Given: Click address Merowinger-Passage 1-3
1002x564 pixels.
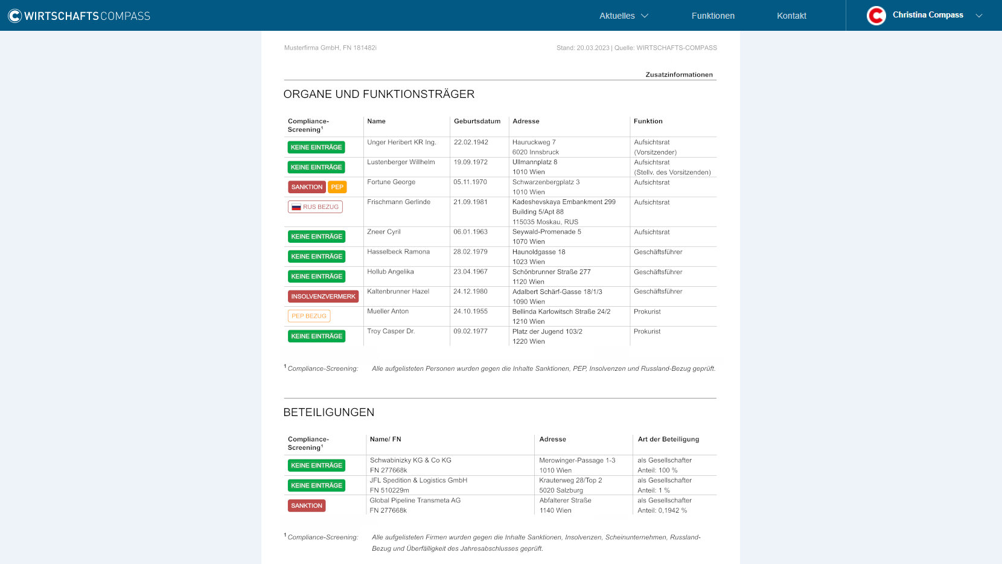Looking at the screenshot, I should click(577, 461).
